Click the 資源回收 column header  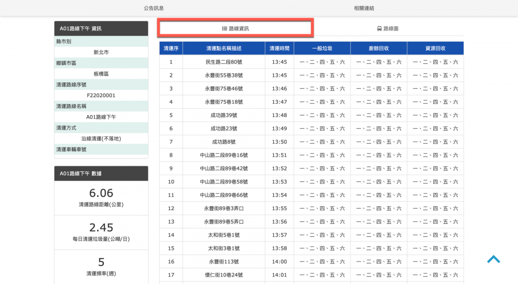(435, 48)
